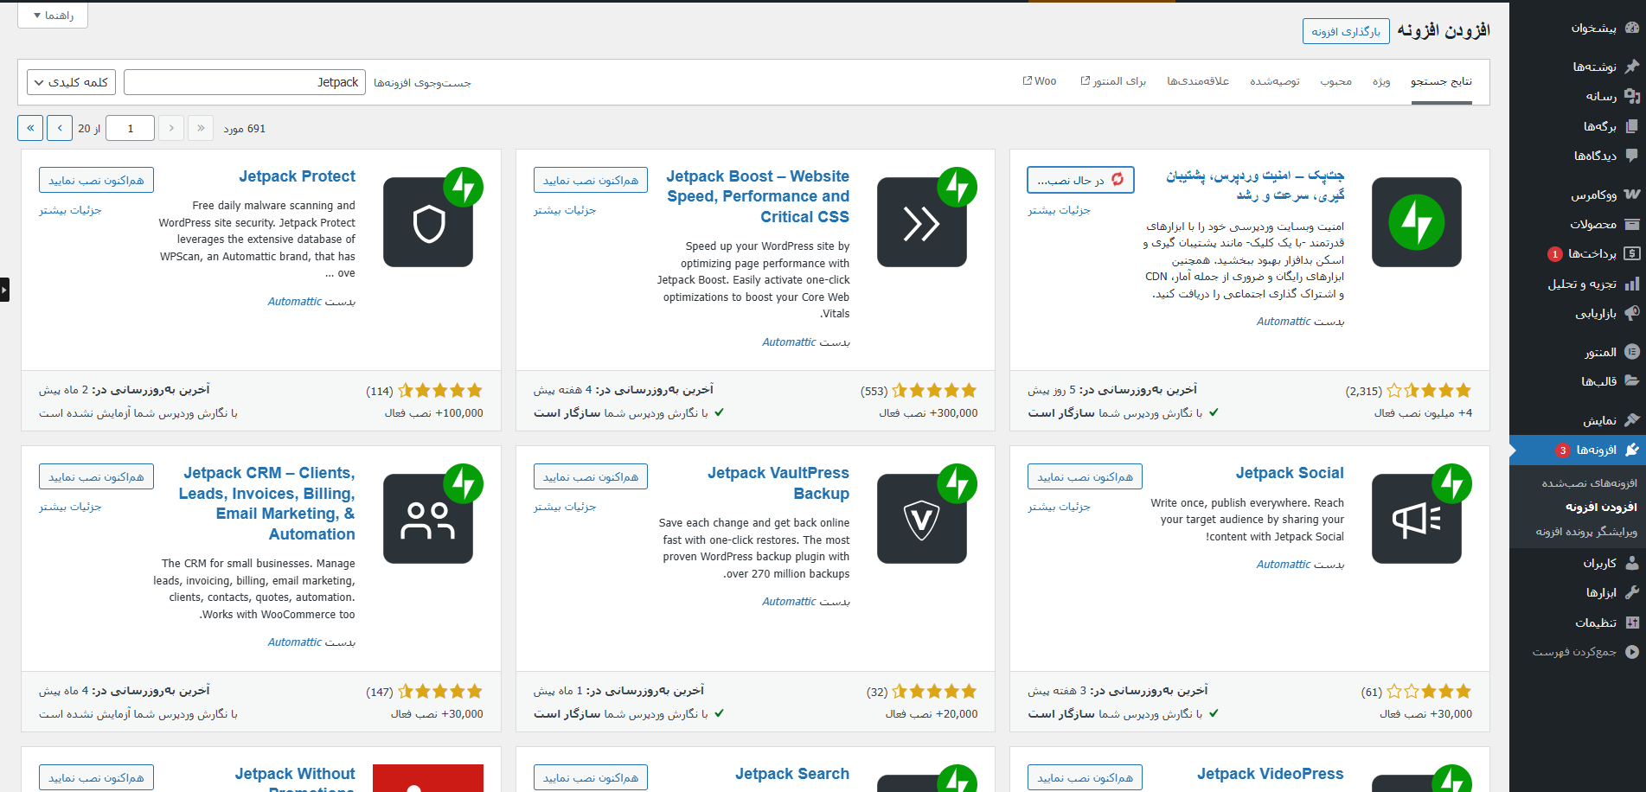Click the current page number field
This screenshot has width=1646, height=792.
130,128
